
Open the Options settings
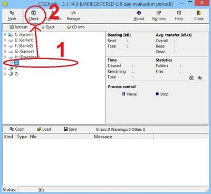click(x=159, y=16)
